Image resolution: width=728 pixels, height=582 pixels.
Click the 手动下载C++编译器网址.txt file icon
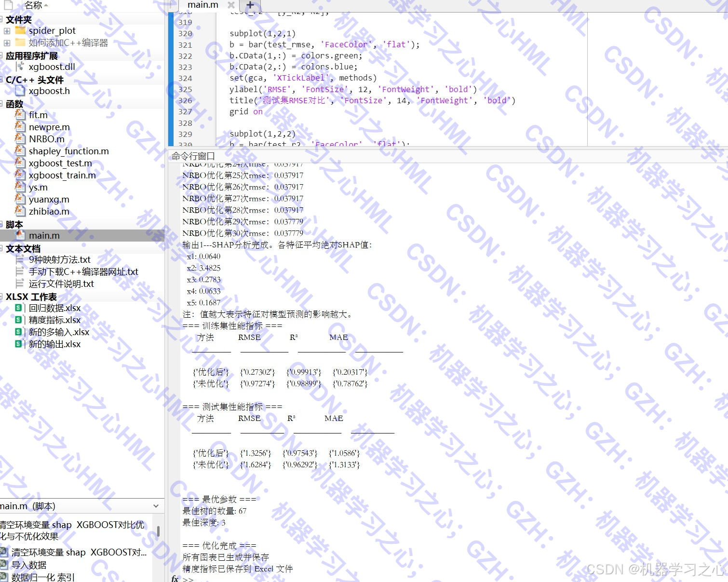coord(20,271)
